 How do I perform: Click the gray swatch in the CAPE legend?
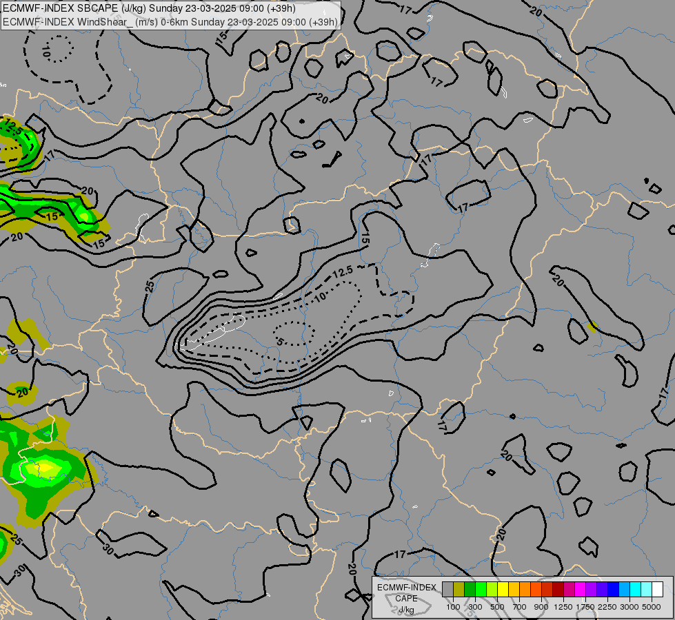coord(447,590)
